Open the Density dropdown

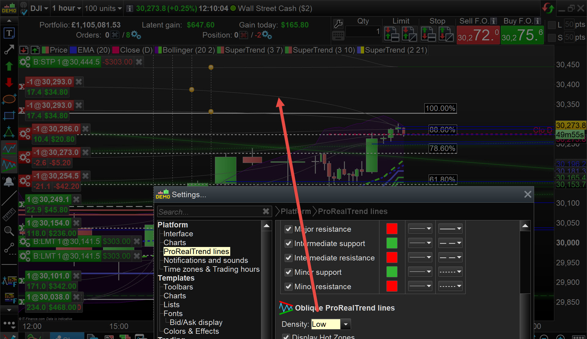(x=345, y=324)
